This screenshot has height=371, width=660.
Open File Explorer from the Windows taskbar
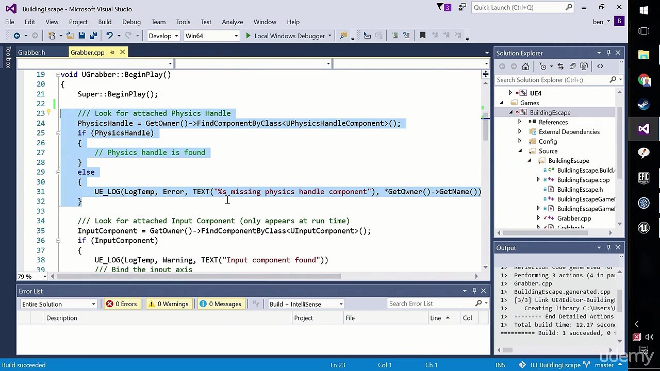(x=643, y=55)
